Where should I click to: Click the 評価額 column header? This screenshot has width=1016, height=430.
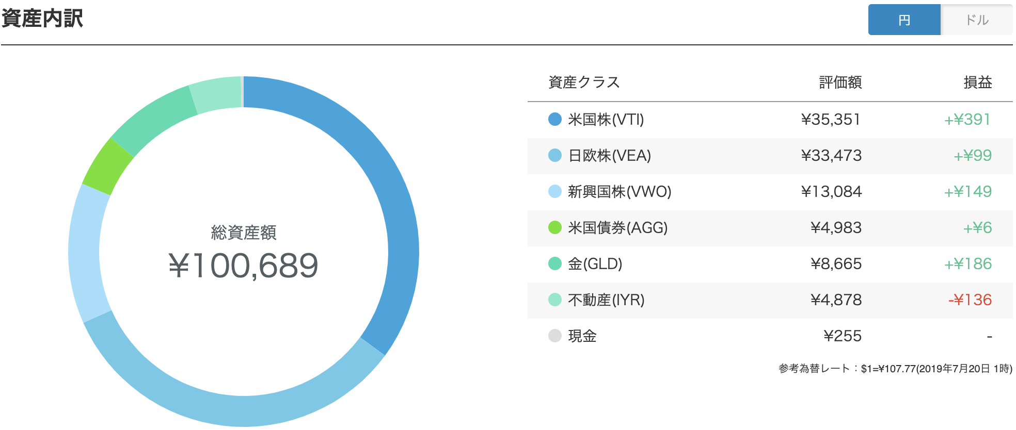tap(840, 82)
